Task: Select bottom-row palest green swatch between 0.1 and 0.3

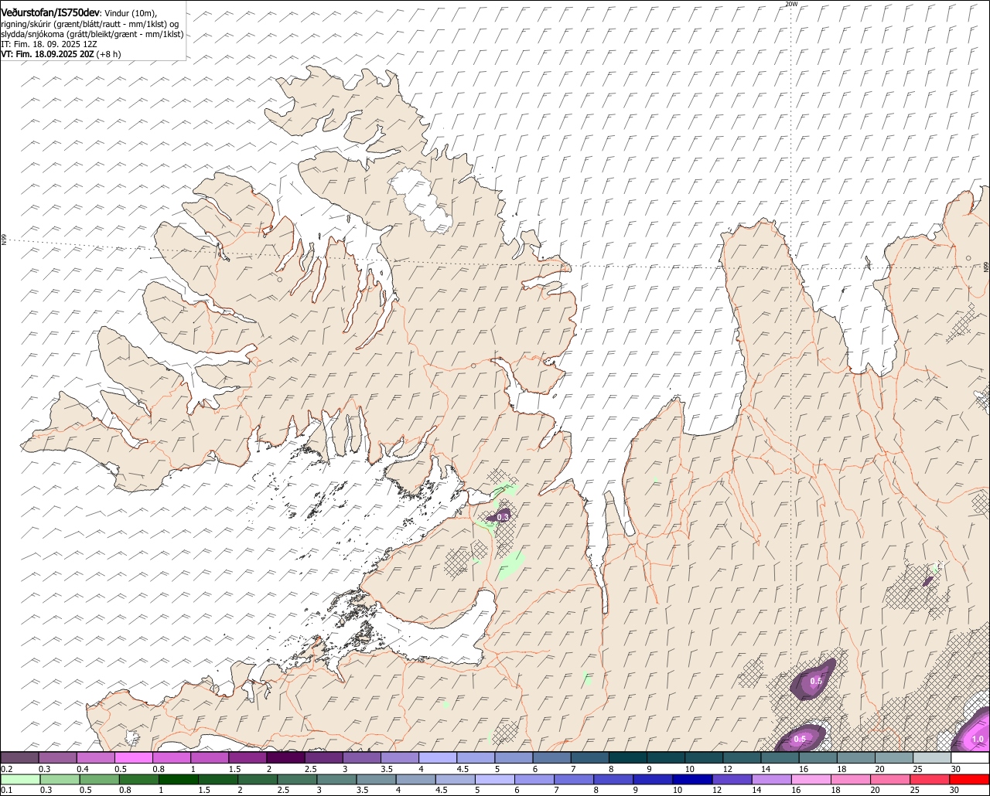Action: tap(20, 779)
